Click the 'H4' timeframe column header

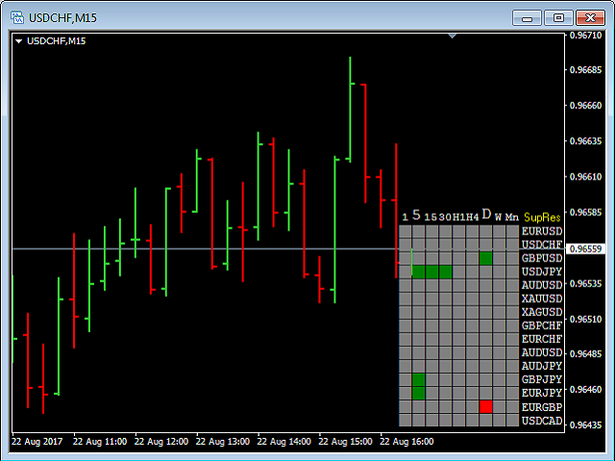(x=472, y=217)
